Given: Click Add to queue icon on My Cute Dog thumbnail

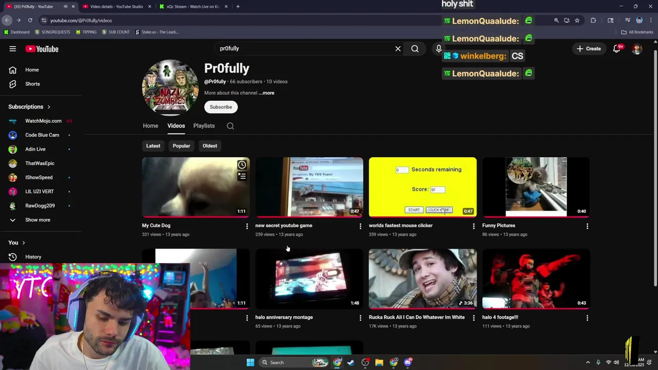Looking at the screenshot, I should 242,176.
